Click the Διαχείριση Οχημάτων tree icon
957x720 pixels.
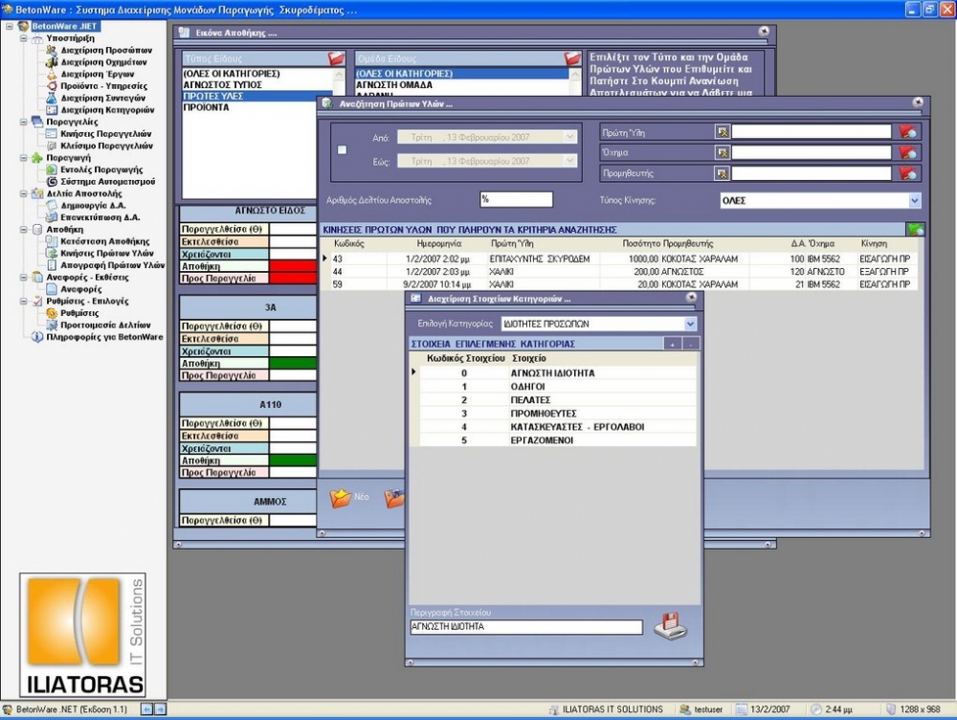click(52, 61)
